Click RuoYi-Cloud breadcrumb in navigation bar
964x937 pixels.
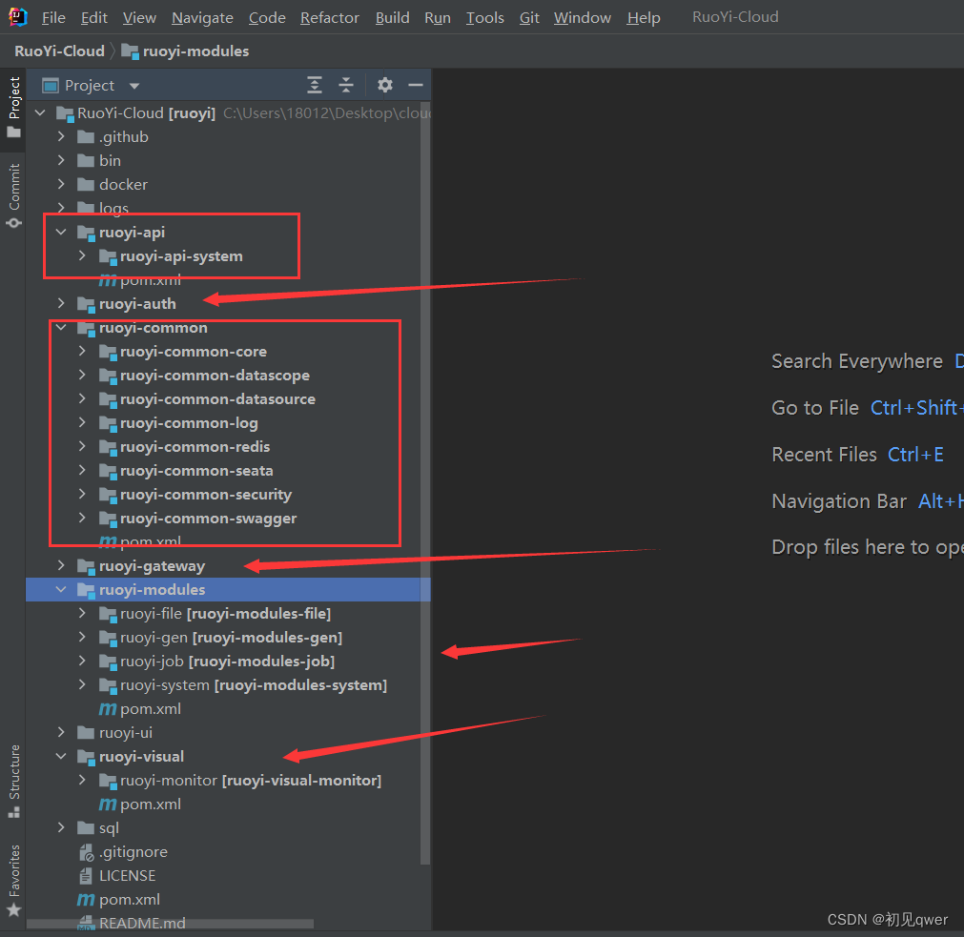[x=60, y=51]
